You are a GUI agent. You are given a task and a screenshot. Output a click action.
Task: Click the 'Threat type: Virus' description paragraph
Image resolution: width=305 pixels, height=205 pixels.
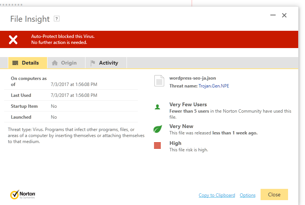coord(76,136)
